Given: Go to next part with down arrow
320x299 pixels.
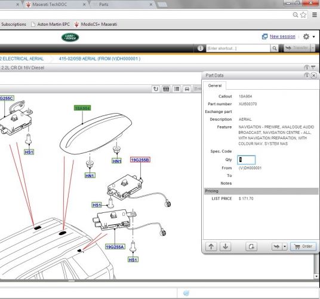Looking at the screenshot, I should click(226, 246).
